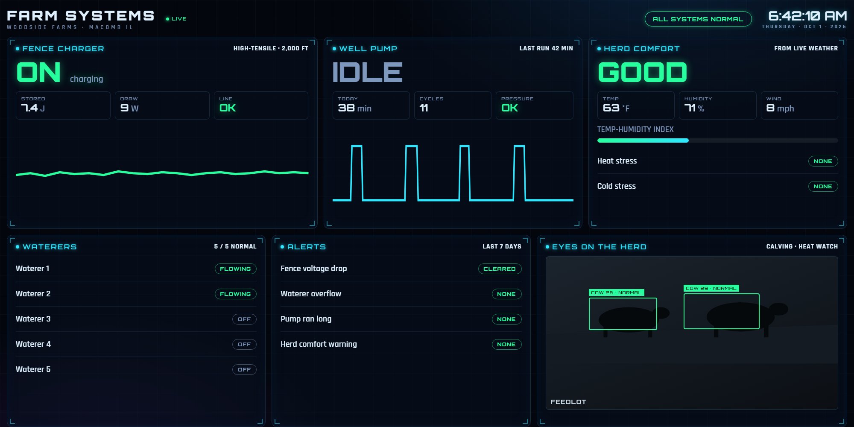
Task: Click the Alerts panel indicator dot
Action: click(x=282, y=247)
